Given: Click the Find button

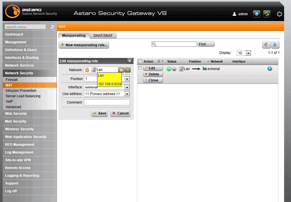Looking at the screenshot, I should click(x=206, y=44).
